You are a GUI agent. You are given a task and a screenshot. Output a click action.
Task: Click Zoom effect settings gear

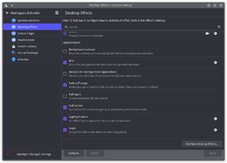[215, 34]
